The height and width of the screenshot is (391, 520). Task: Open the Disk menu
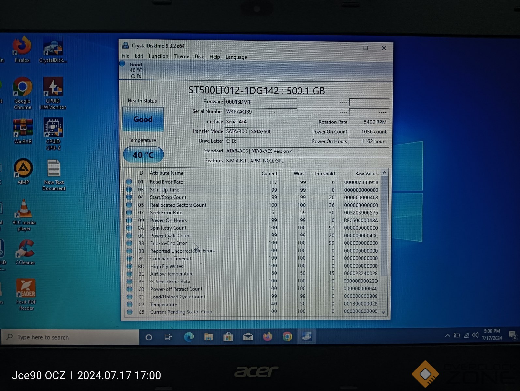pos(199,56)
